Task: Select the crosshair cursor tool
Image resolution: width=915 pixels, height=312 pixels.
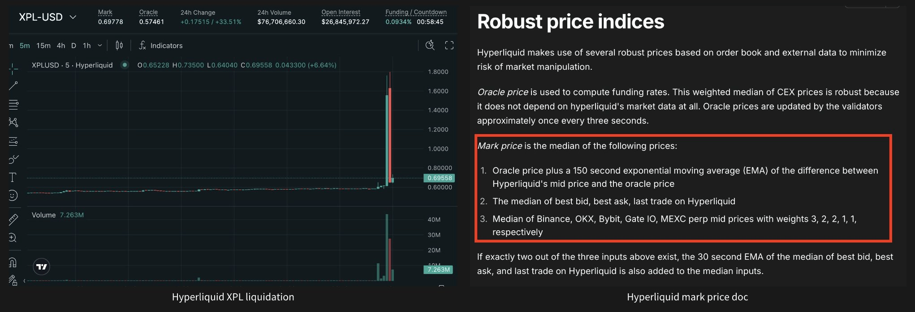Action: 13,68
